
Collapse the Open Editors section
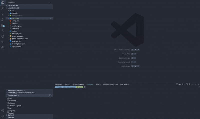point(7,5)
